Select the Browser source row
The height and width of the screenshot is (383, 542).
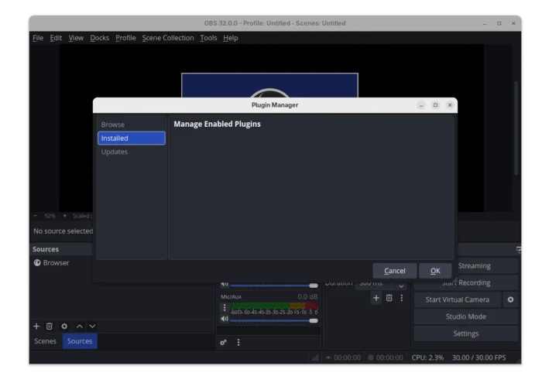(122, 263)
